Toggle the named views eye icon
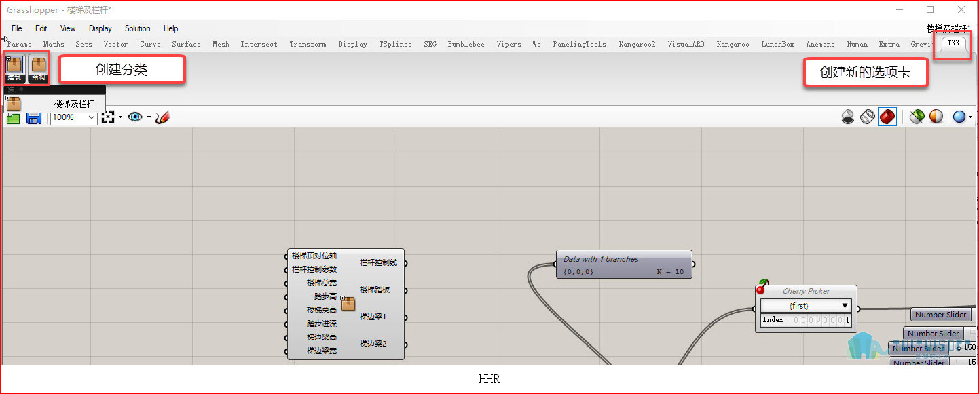Viewport: 979px width, 394px height. pyautogui.click(x=135, y=117)
